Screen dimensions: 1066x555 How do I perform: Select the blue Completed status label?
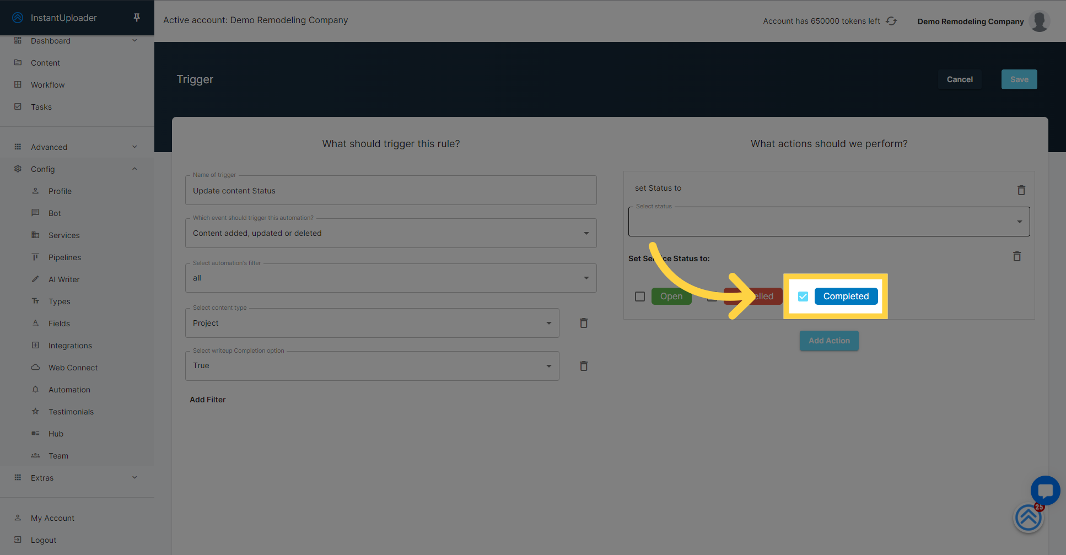[x=846, y=297]
